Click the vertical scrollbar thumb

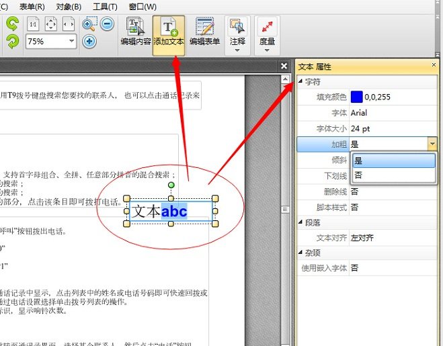pyautogui.click(x=285, y=210)
